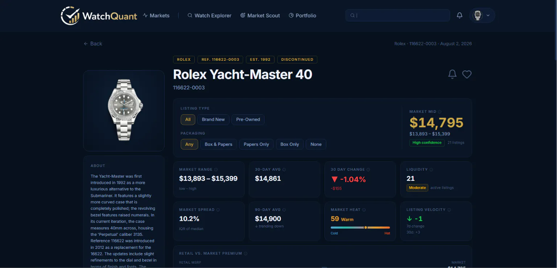Click the $14,900 90-day average
Viewport: 557px width, 268px height.
pos(268,219)
